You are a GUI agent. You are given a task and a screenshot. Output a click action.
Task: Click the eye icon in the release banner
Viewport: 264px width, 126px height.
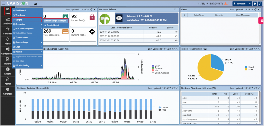(x=119, y=18)
